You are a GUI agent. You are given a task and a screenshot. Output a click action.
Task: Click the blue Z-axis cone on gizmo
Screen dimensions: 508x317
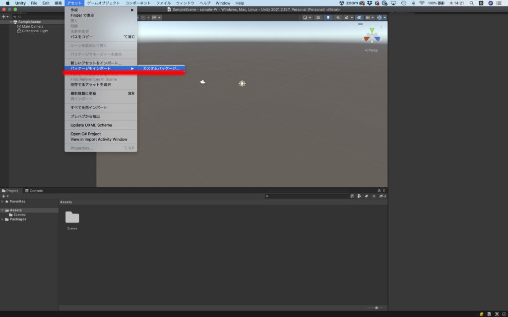(377, 39)
